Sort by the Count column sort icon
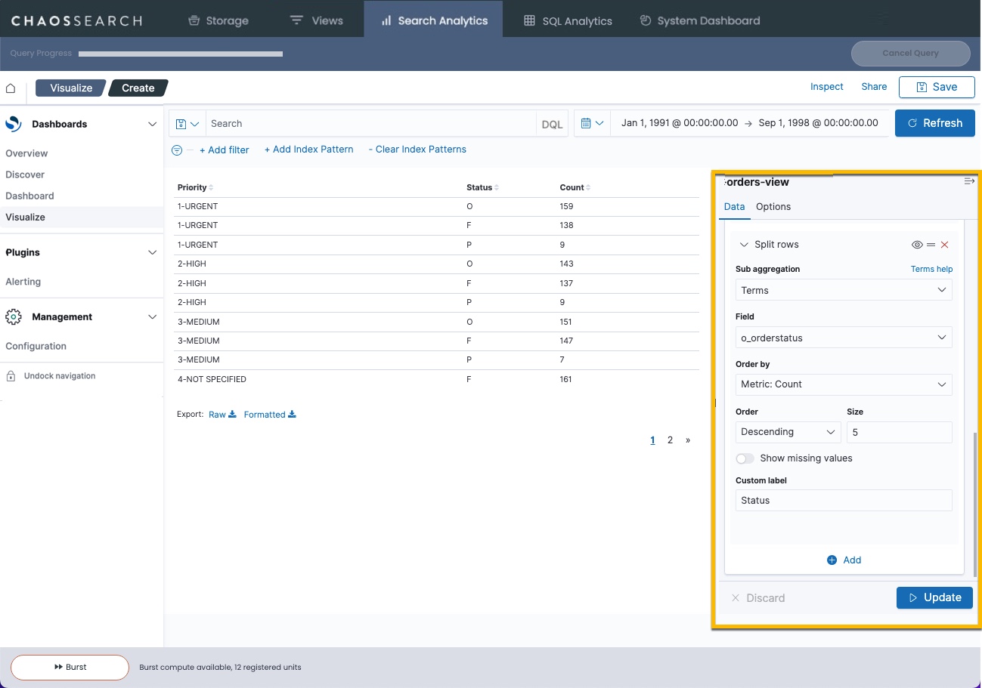Viewport: 982px width, 688px height. (588, 187)
